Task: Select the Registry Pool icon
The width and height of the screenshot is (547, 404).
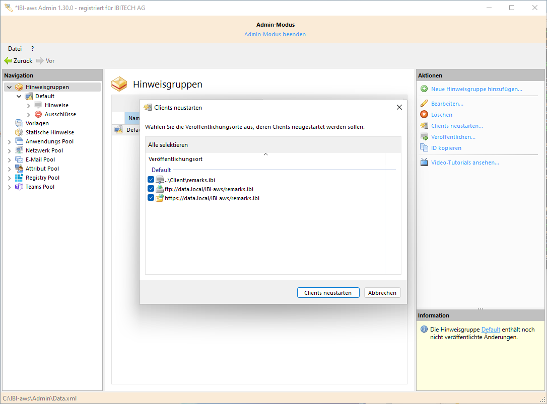Action: [x=19, y=178]
